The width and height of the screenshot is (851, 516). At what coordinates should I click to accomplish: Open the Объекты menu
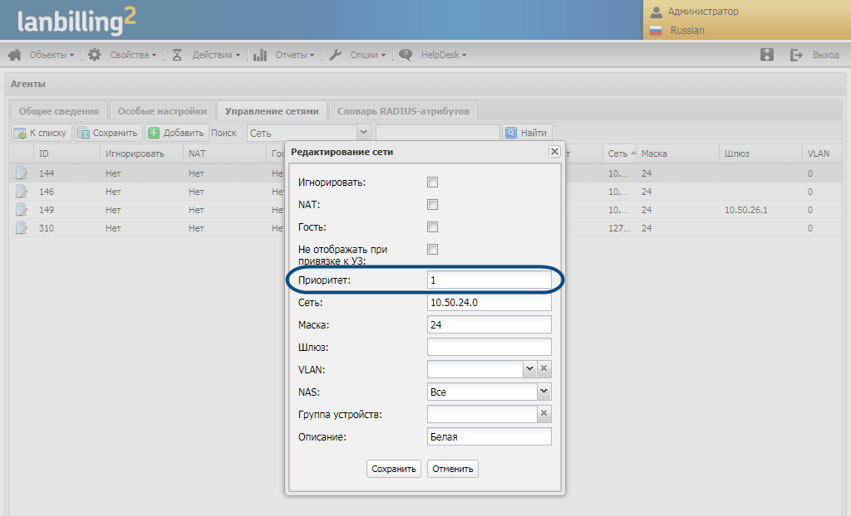click(52, 55)
